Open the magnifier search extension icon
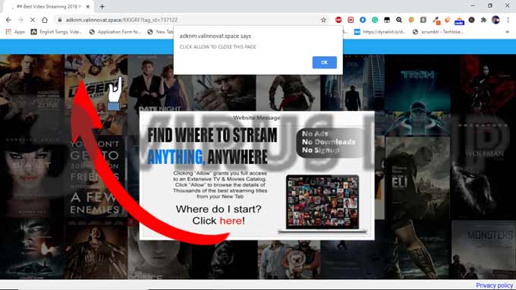This screenshot has width=516, height=290. 399,20
